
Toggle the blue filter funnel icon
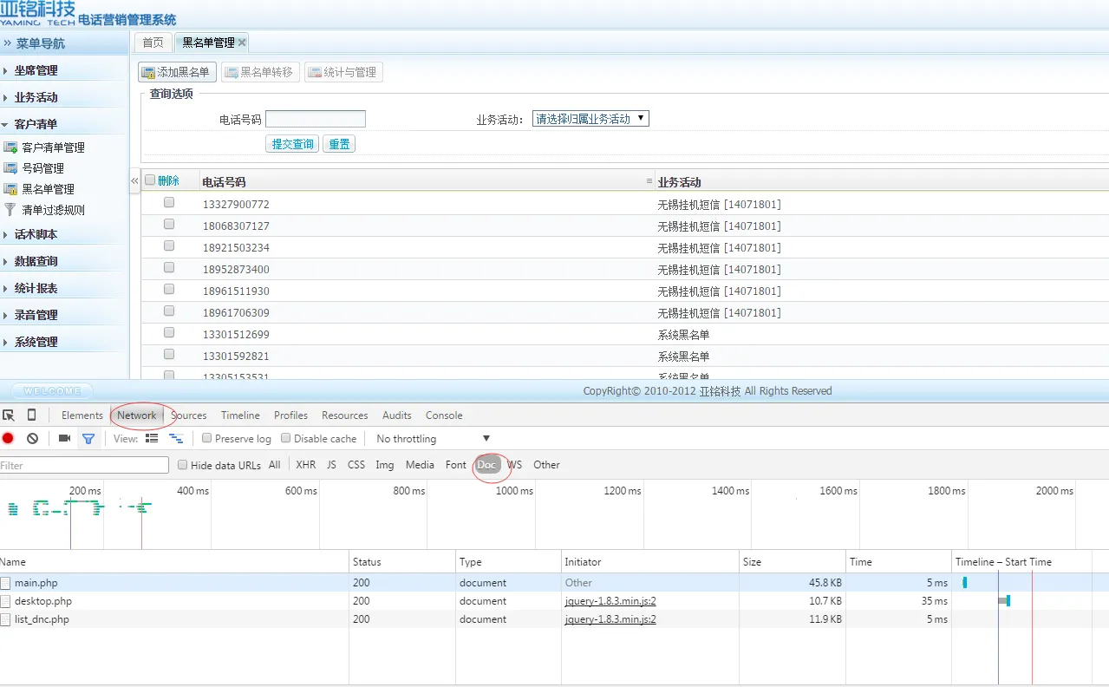[88, 439]
